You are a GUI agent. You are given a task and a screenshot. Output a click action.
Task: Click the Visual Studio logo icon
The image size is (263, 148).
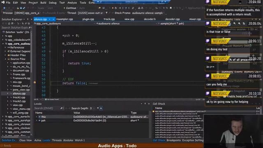(3, 2)
